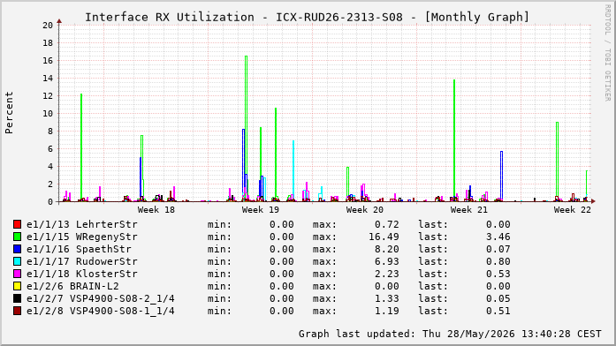Click the Week 21 axis label
Viewport: 616px width, 346px height.
pyautogui.click(x=469, y=210)
